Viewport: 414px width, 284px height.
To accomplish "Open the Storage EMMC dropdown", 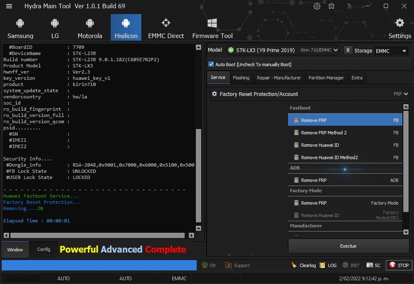I will (391, 51).
